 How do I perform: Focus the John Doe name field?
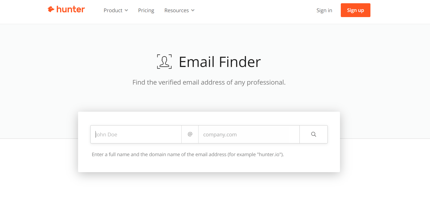coord(136,134)
